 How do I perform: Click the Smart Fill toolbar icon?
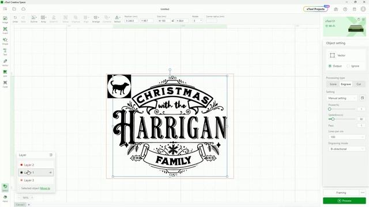(x=54, y=19)
